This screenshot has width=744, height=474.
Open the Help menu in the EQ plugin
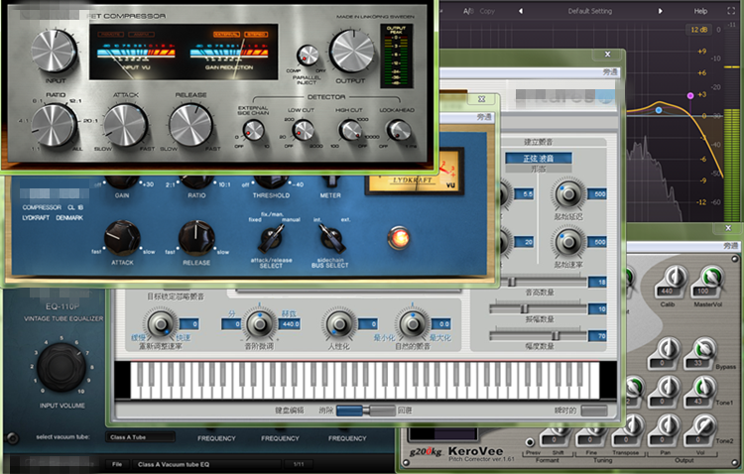point(700,11)
